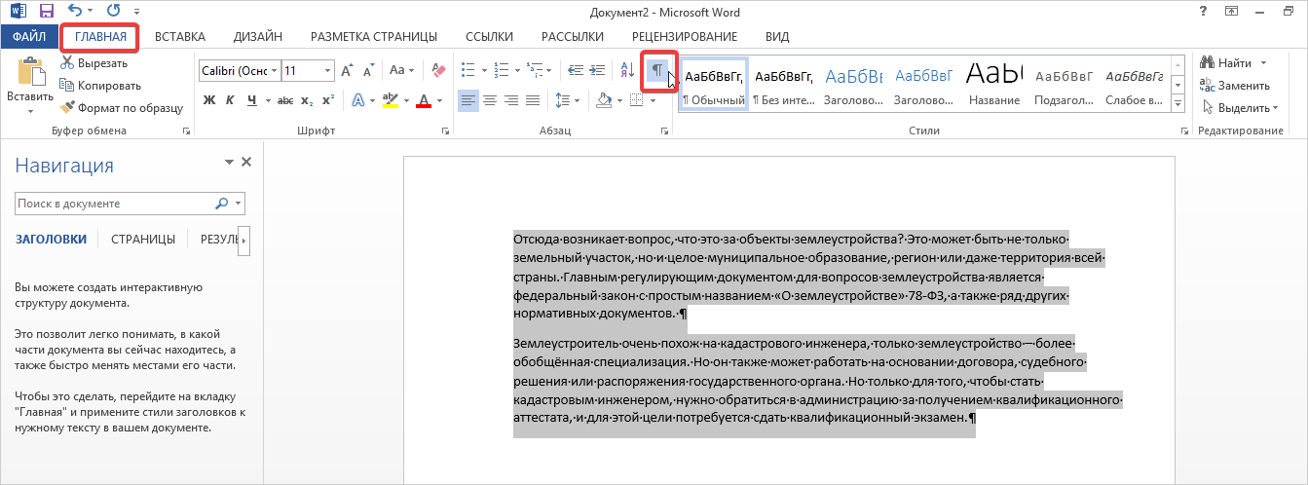The width and height of the screenshot is (1308, 485).
Task: Toggle the paragraph marks (¶) button
Action: click(657, 71)
